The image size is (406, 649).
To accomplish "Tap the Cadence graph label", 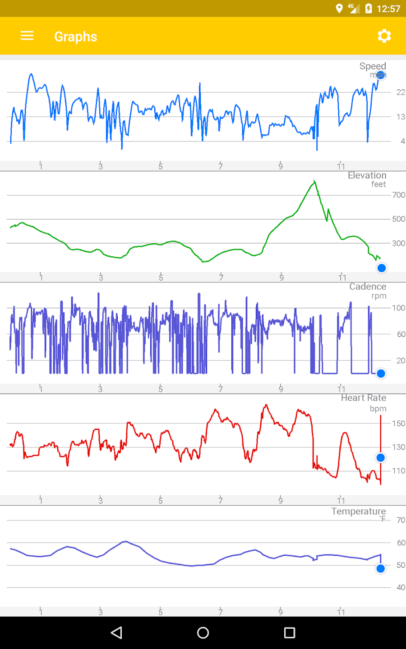I will 368,287.
